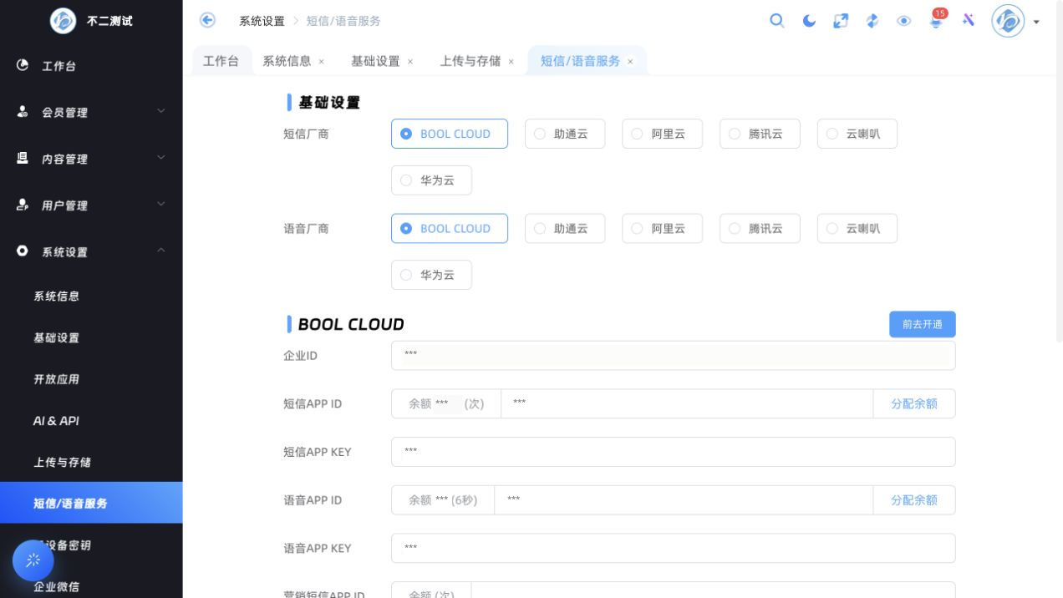Click the back arrow circle icon
1063x598 pixels.
click(x=207, y=20)
